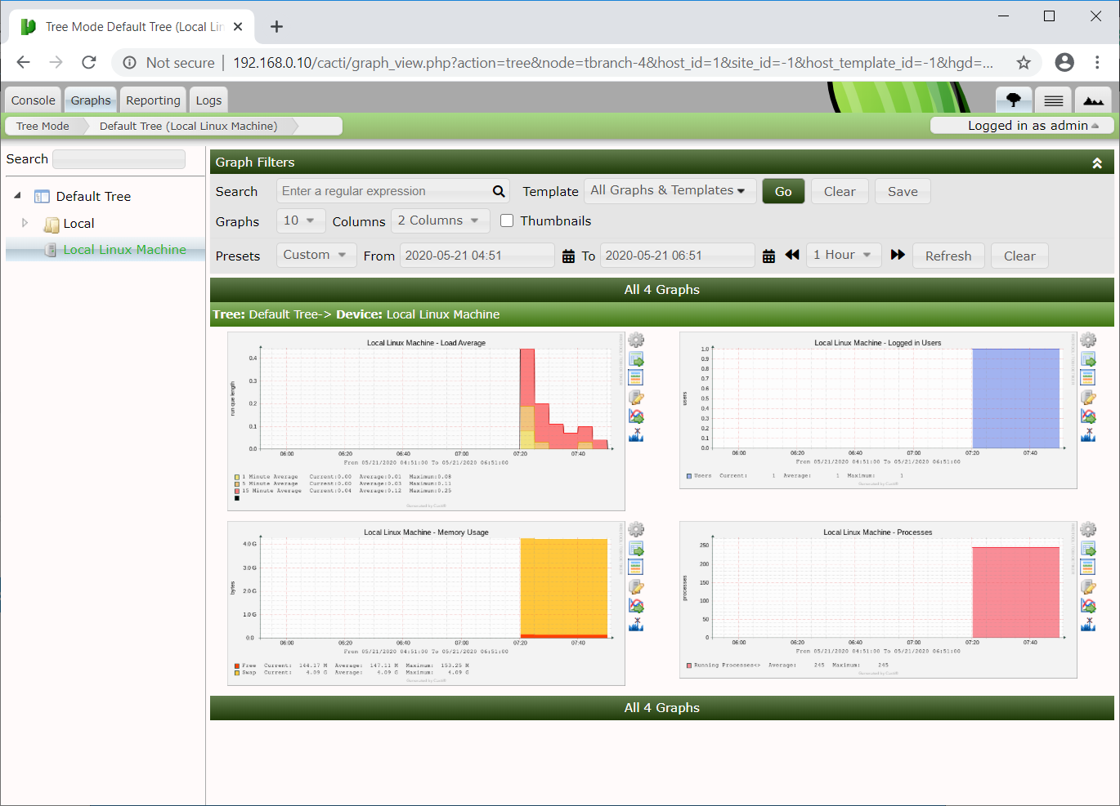The image size is (1120, 806).
Task: Click spike kill icon for Logged in Users graph
Action: 1088,435
